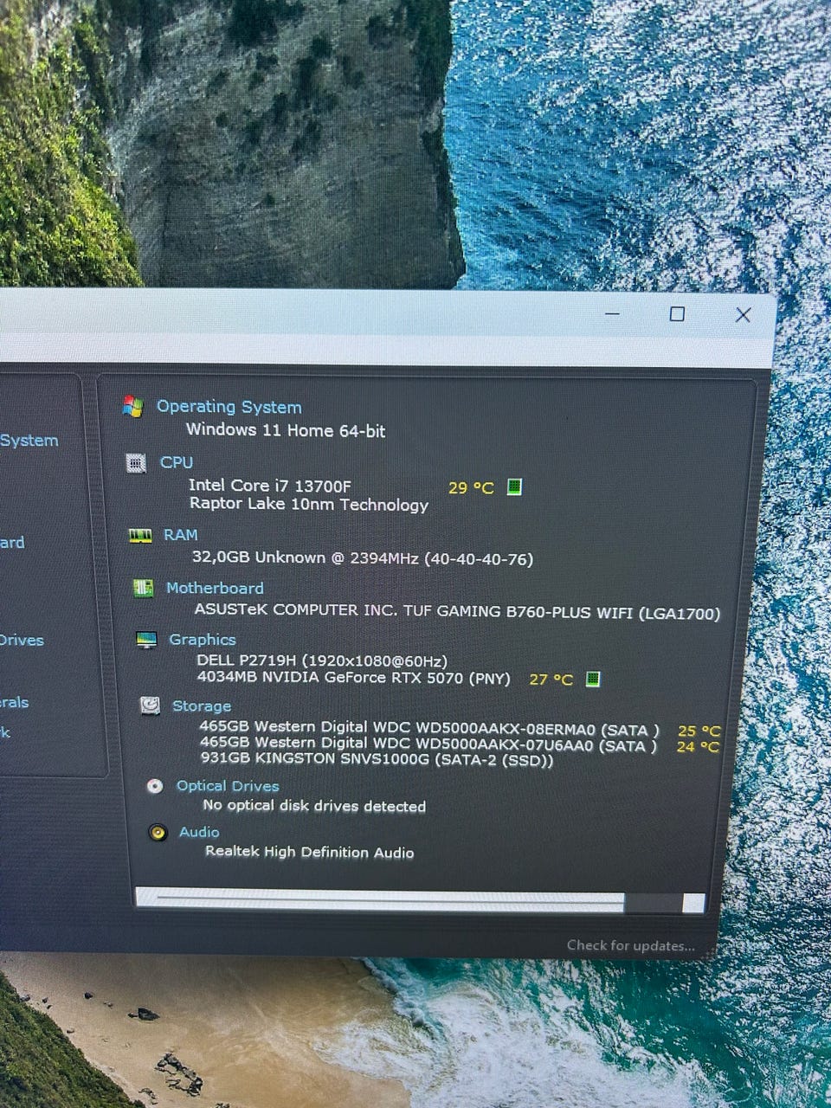Open the CPU section heading
The width and height of the screenshot is (831, 1108).
pyautogui.click(x=177, y=462)
